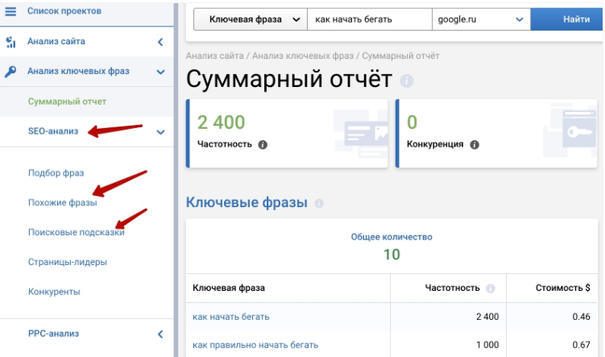This screenshot has height=357, width=605.
Task: Click the Суммарный отчёт breadcrumb text
Action: (x=400, y=56)
